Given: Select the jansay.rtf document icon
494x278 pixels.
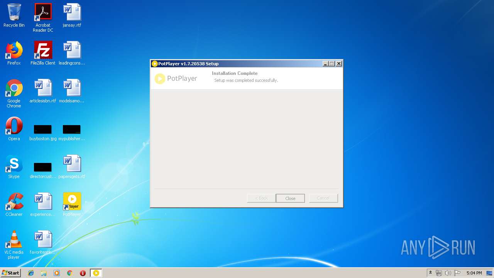Looking at the screenshot, I should [x=72, y=15].
